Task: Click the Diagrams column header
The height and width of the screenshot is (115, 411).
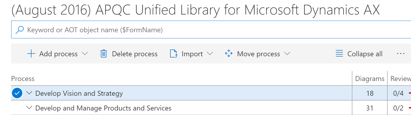Action: [x=370, y=78]
